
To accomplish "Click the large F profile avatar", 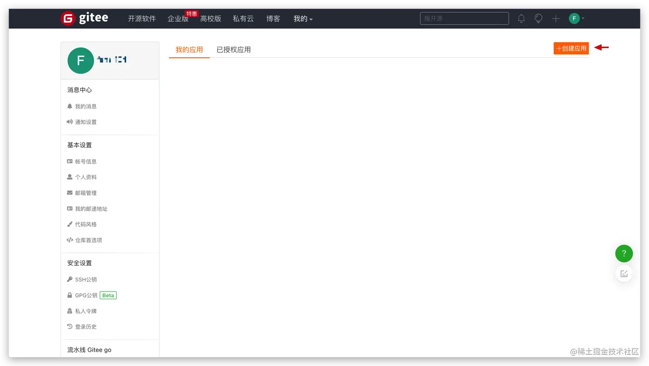I will 81,60.
